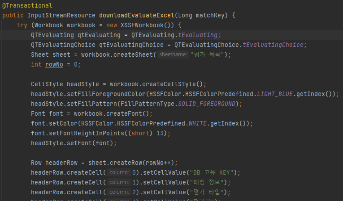Viewport: 343px width, 201px height.
Task: Select the XSSFWorkbook constructor call
Action: (147, 25)
